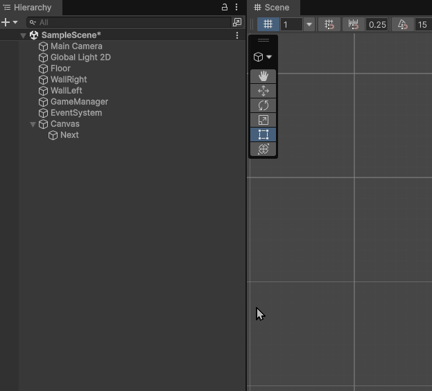
Task: Click the Hierarchy search field
Action: click(x=129, y=22)
